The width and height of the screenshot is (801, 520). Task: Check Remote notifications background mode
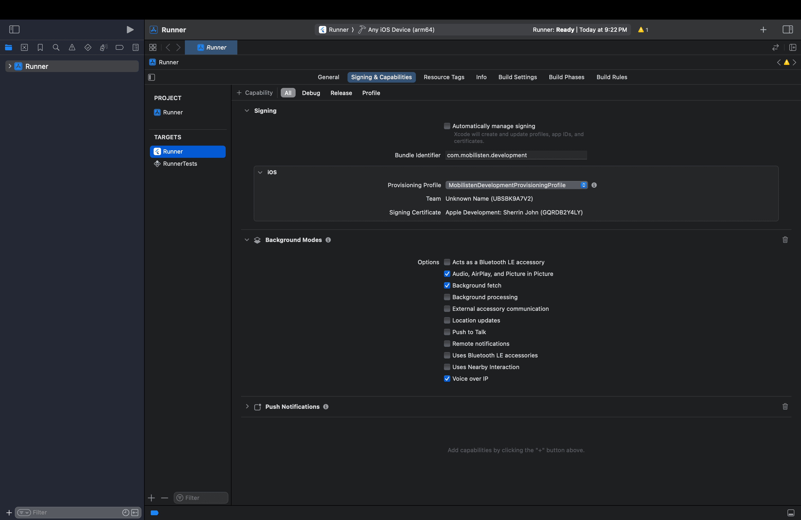pos(447,344)
